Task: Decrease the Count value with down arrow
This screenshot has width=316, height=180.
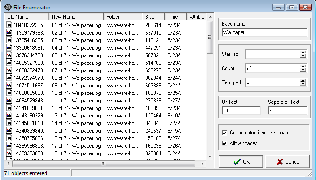Action: coord(303,70)
